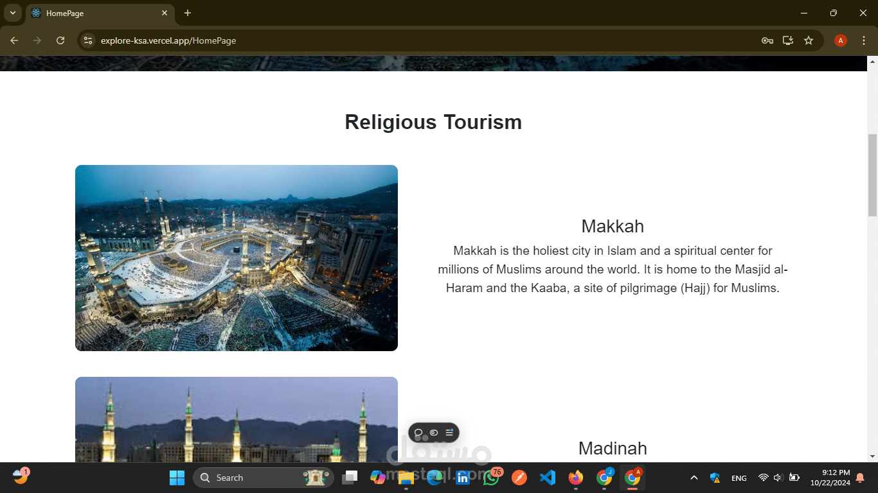Minimize the Chrome window
Viewport: 878px width, 493px height.
tap(804, 13)
